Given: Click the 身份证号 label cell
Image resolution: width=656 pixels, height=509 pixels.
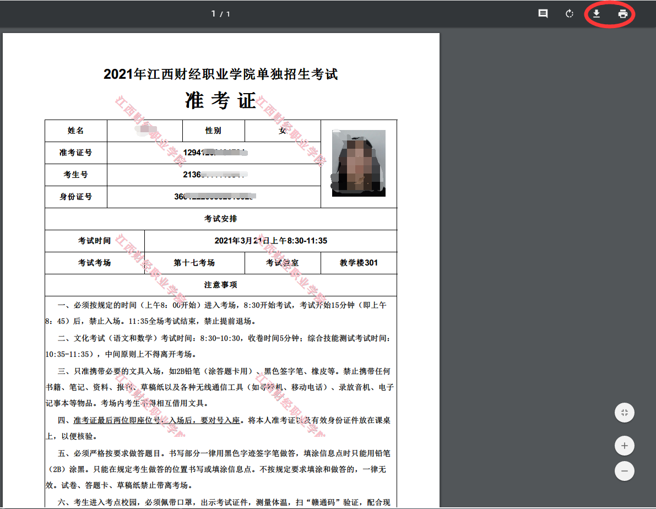Looking at the screenshot, I should 76,197.
